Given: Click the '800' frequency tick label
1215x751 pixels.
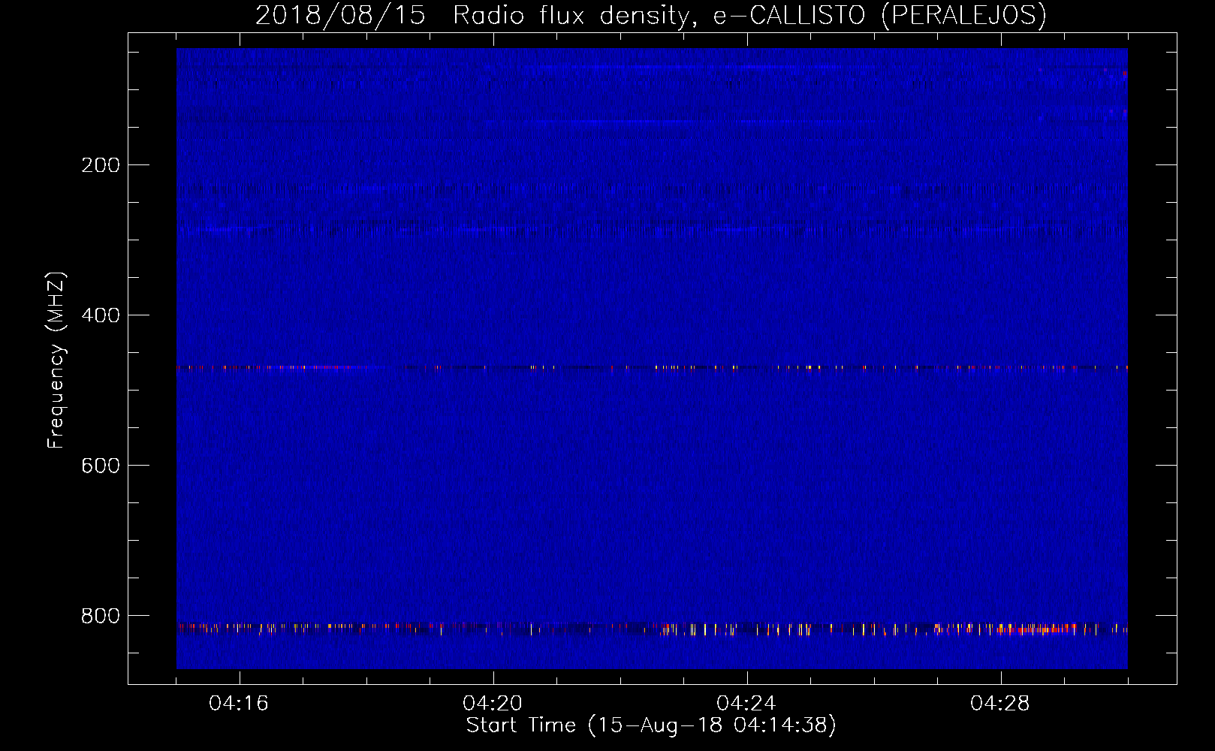Looking at the screenshot, I should 101,616.
